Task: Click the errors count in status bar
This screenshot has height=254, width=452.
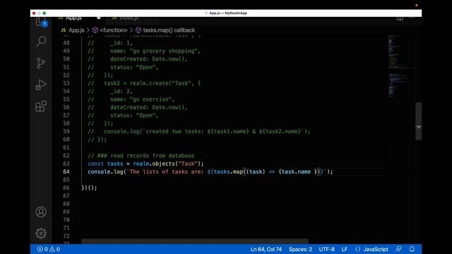Action: point(42,249)
